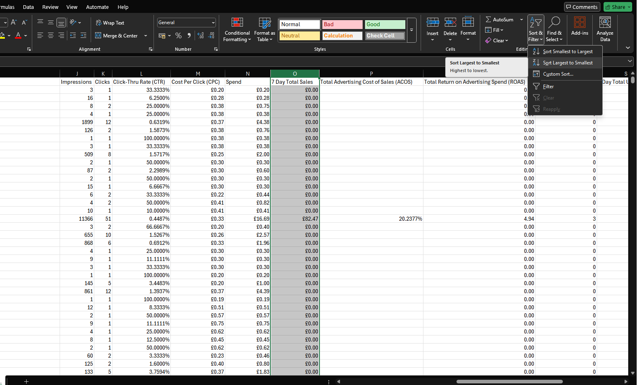The height and width of the screenshot is (385, 637).
Task: Select the £82.47 sales cell
Action: pyautogui.click(x=295, y=219)
